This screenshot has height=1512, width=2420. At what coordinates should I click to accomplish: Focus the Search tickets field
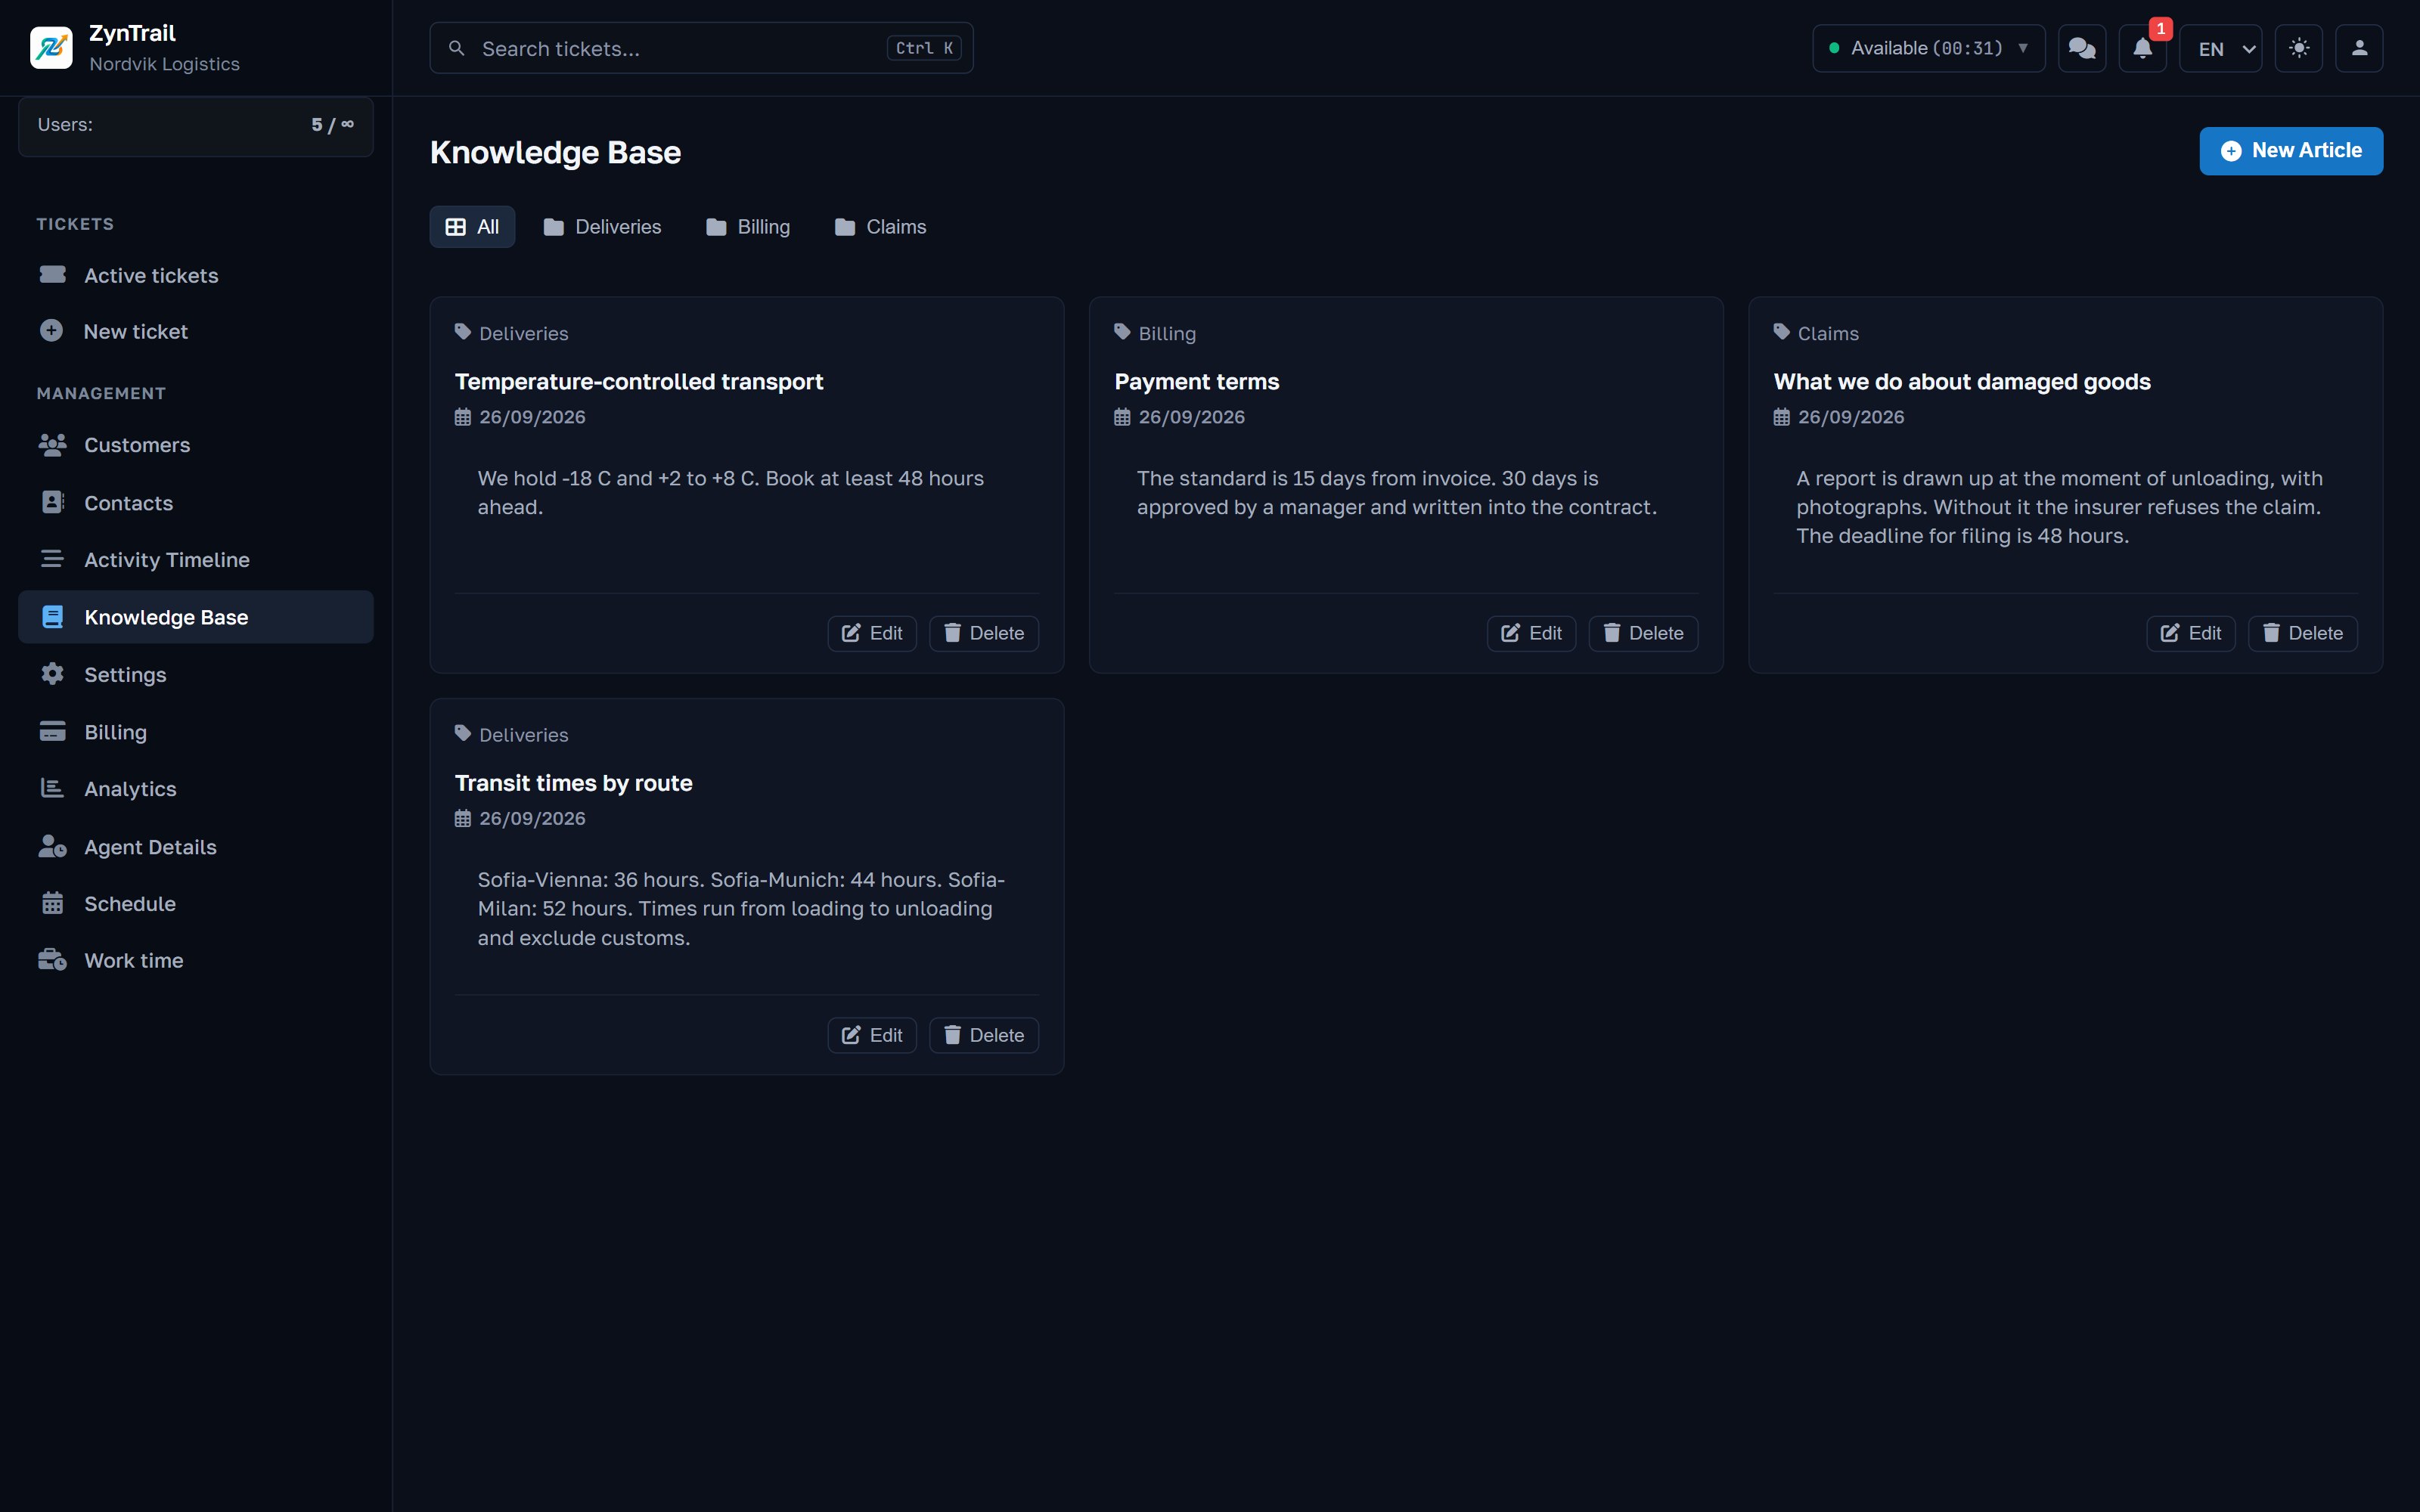(x=701, y=48)
